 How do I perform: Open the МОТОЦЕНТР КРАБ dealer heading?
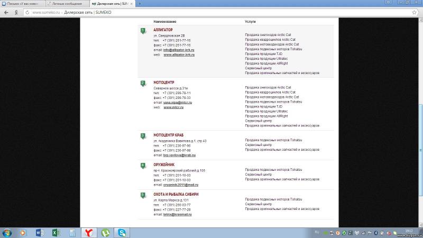coord(168,135)
